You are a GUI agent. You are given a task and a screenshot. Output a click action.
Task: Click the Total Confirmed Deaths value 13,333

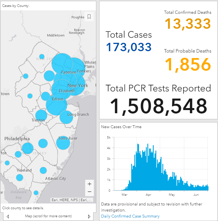[188, 24]
